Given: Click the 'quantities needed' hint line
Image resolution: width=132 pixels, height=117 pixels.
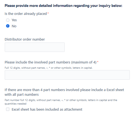Looking at the screenshot, I should click(x=16, y=104).
